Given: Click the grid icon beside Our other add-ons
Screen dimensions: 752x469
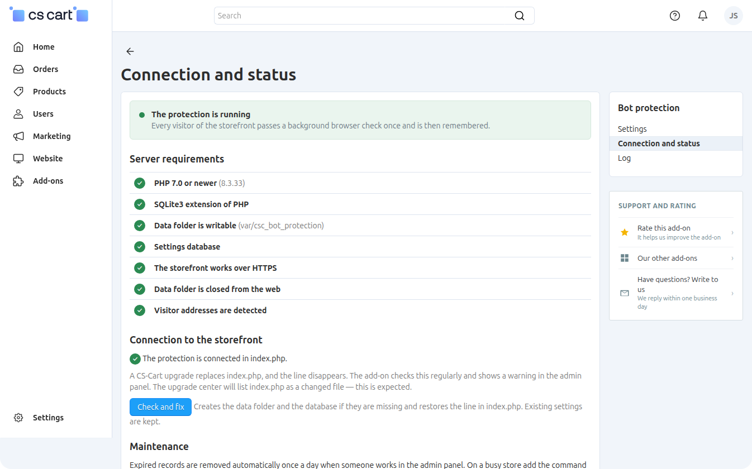Looking at the screenshot, I should (625, 258).
